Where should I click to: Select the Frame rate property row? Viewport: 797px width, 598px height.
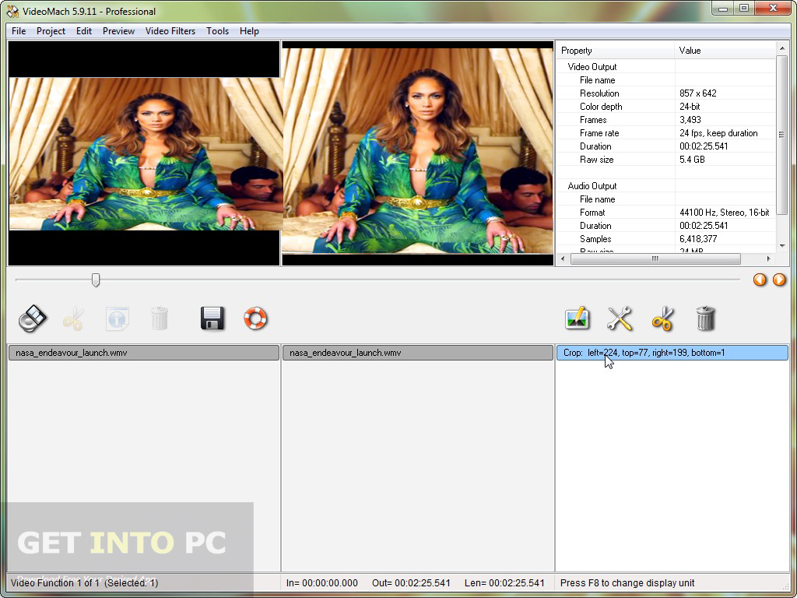666,132
